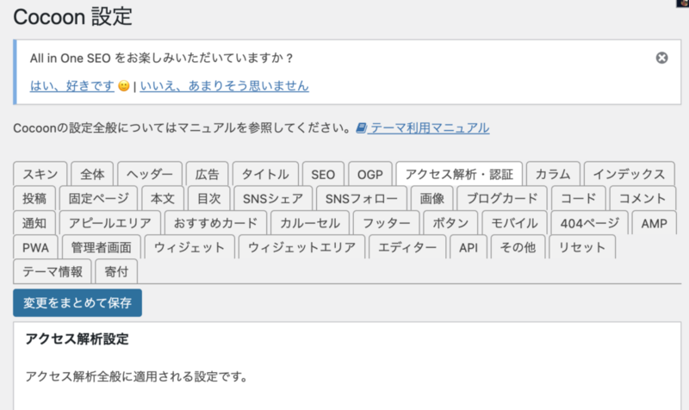Save changes with 変更をまとめて保存 button
Screen dimensions: 689x410
78,303
